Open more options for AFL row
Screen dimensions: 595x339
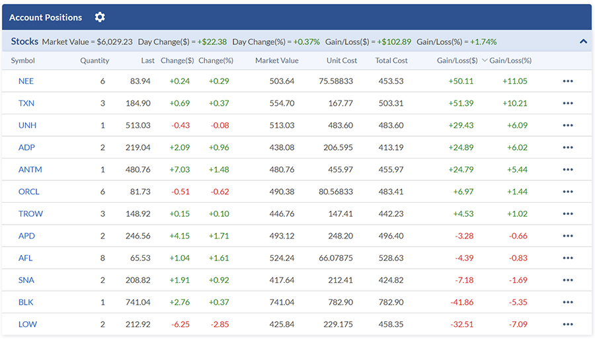pyautogui.click(x=568, y=258)
